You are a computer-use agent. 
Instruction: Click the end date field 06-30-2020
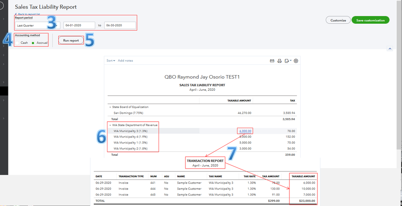click(x=120, y=26)
